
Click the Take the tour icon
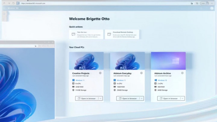pyautogui.click(x=73, y=34)
